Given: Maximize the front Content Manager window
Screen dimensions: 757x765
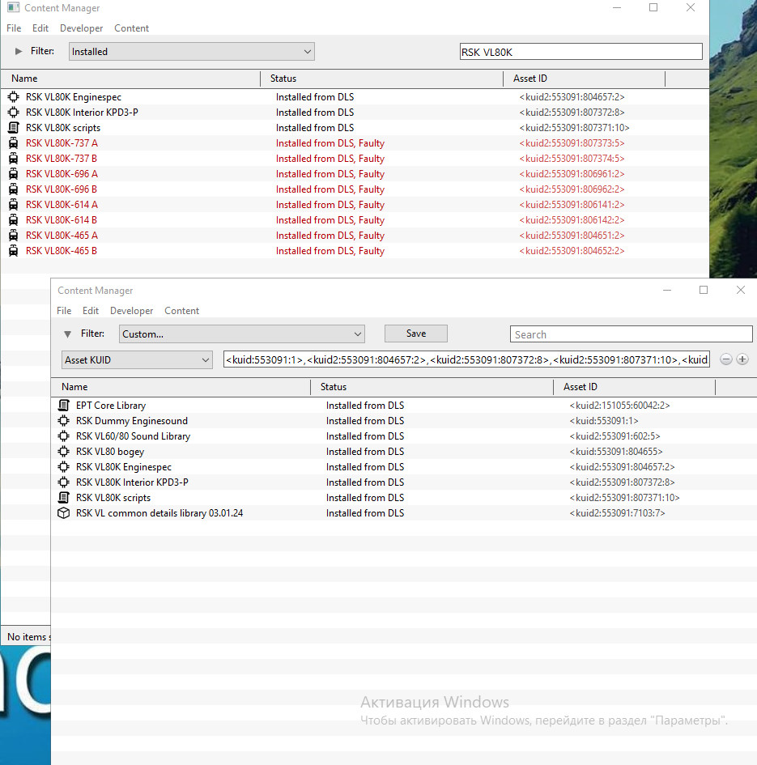Looking at the screenshot, I should click(704, 290).
